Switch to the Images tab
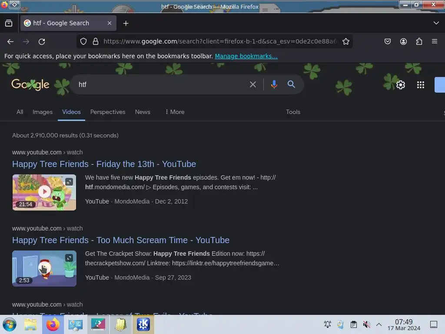This screenshot has width=445, height=334. pos(43,112)
